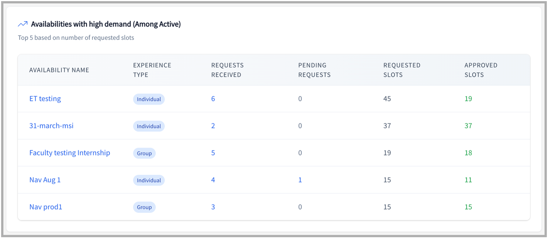Open the 4 requests received for Nav Aug 1
The image size is (549, 239).
point(213,180)
